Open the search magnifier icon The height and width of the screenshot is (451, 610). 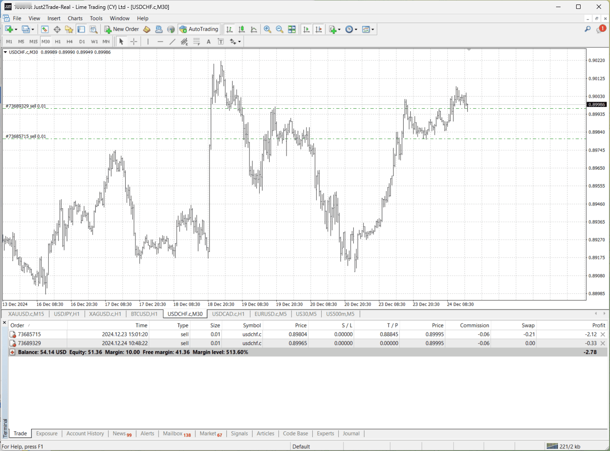[x=588, y=29]
